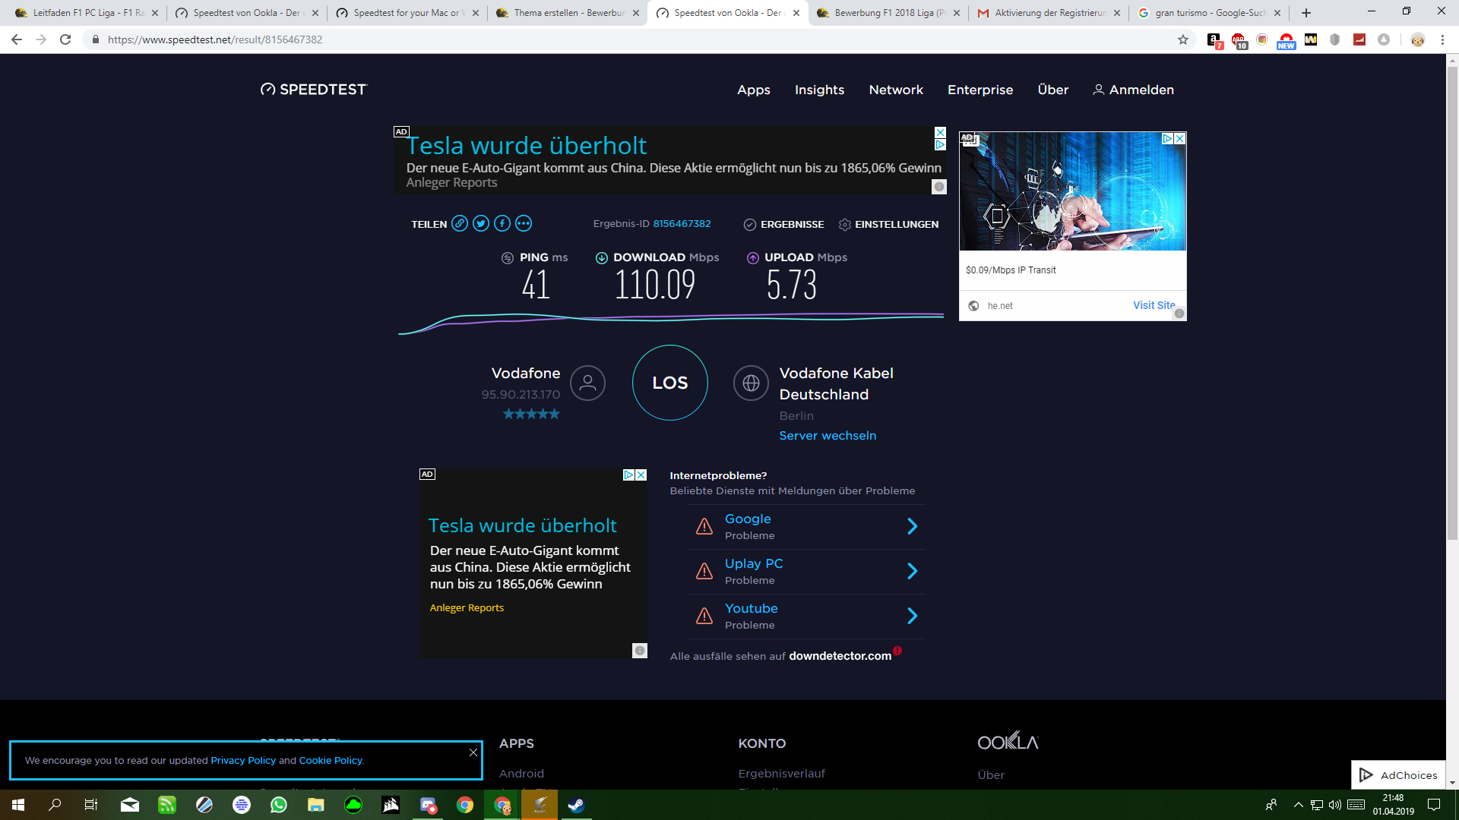
Task: Click the Vodafone user profile icon
Action: click(x=587, y=383)
